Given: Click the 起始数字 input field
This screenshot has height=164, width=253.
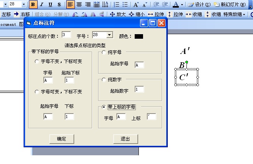Looking at the screenshot, I should click(x=139, y=89).
